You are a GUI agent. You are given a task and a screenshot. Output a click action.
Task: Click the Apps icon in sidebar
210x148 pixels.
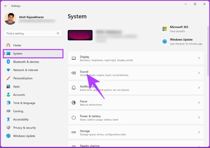8,86
